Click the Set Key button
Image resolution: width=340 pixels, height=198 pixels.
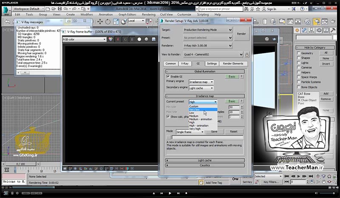click(x=247, y=182)
